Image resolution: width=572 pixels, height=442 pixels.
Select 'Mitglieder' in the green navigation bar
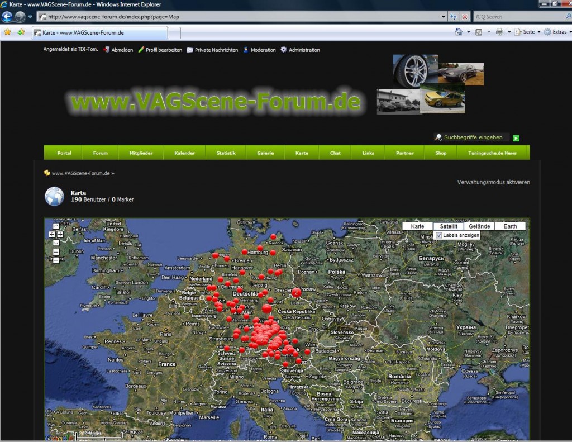coord(141,153)
